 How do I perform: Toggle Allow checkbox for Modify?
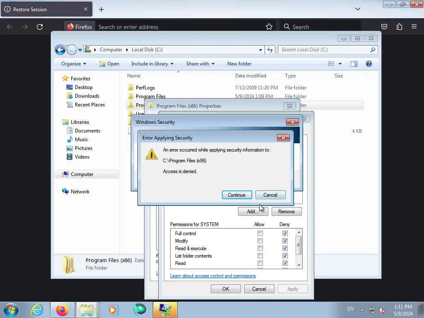point(260,241)
